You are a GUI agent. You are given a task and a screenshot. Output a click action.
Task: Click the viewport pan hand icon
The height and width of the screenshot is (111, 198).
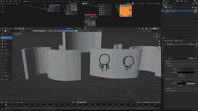point(159,44)
